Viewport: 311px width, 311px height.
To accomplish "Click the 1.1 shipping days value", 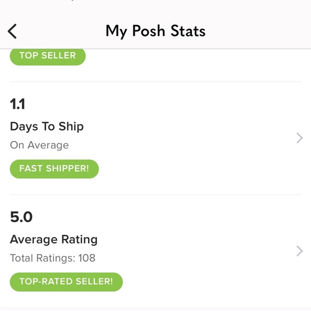I will tap(18, 104).
